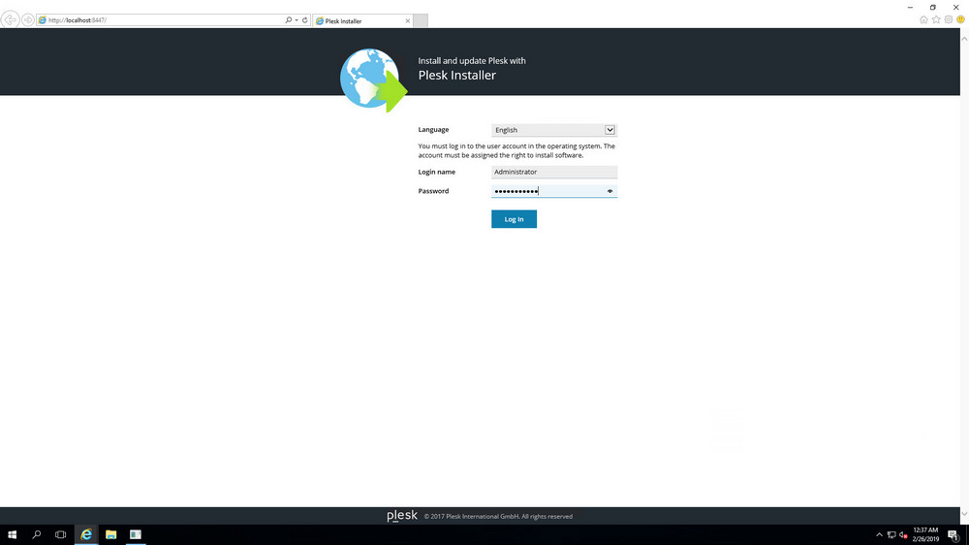The image size is (969, 545).
Task: Click the search magnifier in address bar
Action: [x=288, y=20]
